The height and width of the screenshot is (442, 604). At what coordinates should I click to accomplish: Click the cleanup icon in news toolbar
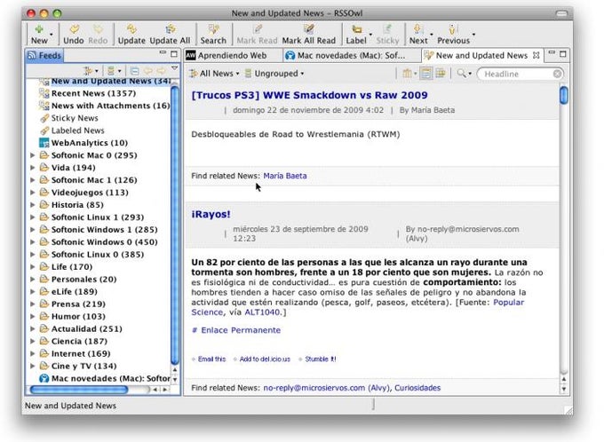click(x=407, y=73)
